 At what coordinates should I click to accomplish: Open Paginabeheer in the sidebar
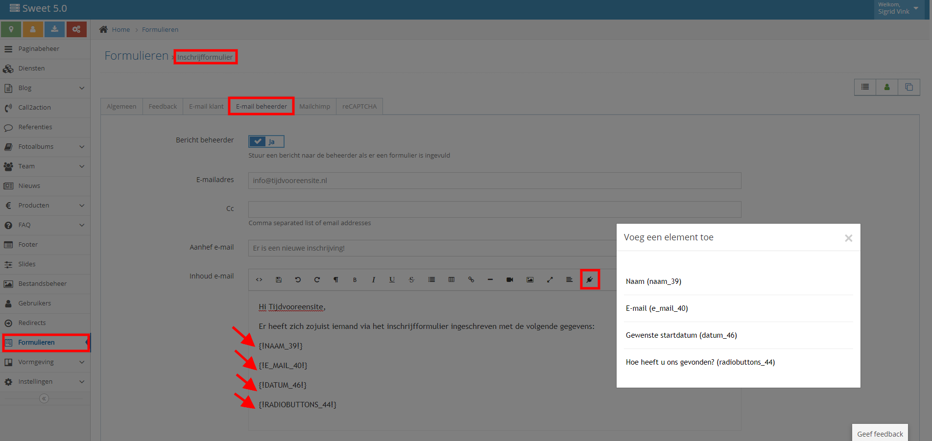(45, 49)
